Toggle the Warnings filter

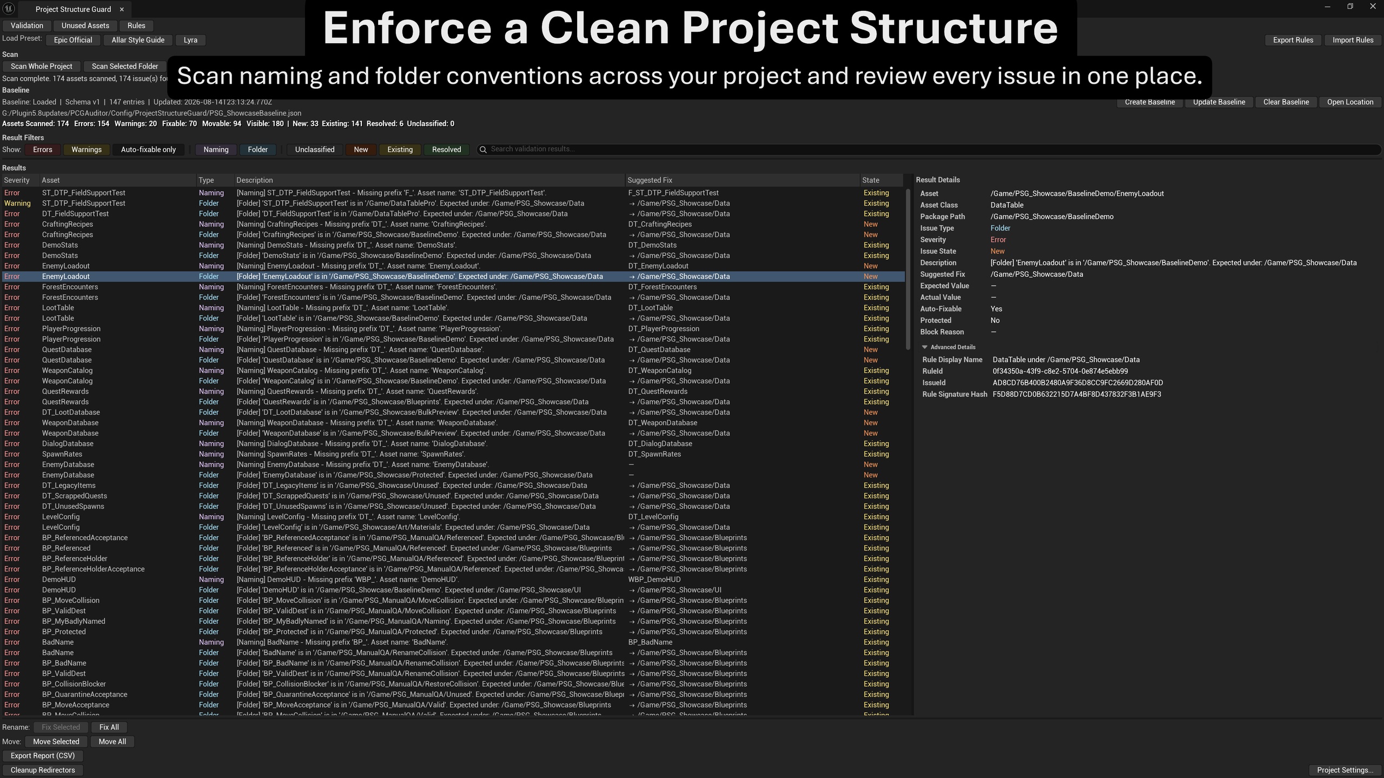point(87,150)
